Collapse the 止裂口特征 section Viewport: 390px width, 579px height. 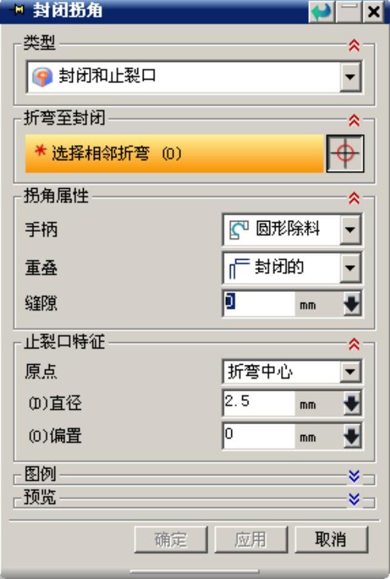pos(354,345)
